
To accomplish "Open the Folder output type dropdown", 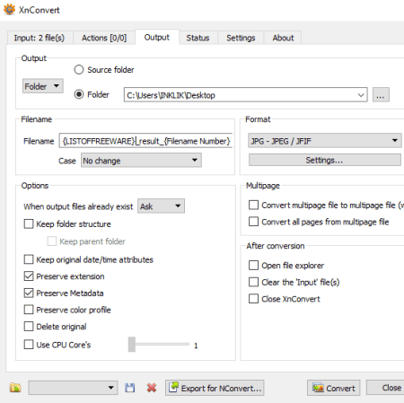I will point(43,86).
